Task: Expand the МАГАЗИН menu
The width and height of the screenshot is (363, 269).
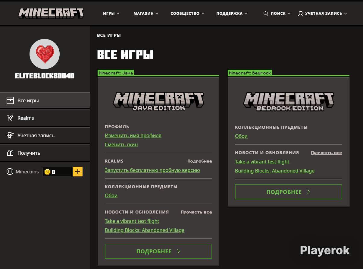Action: (146, 14)
